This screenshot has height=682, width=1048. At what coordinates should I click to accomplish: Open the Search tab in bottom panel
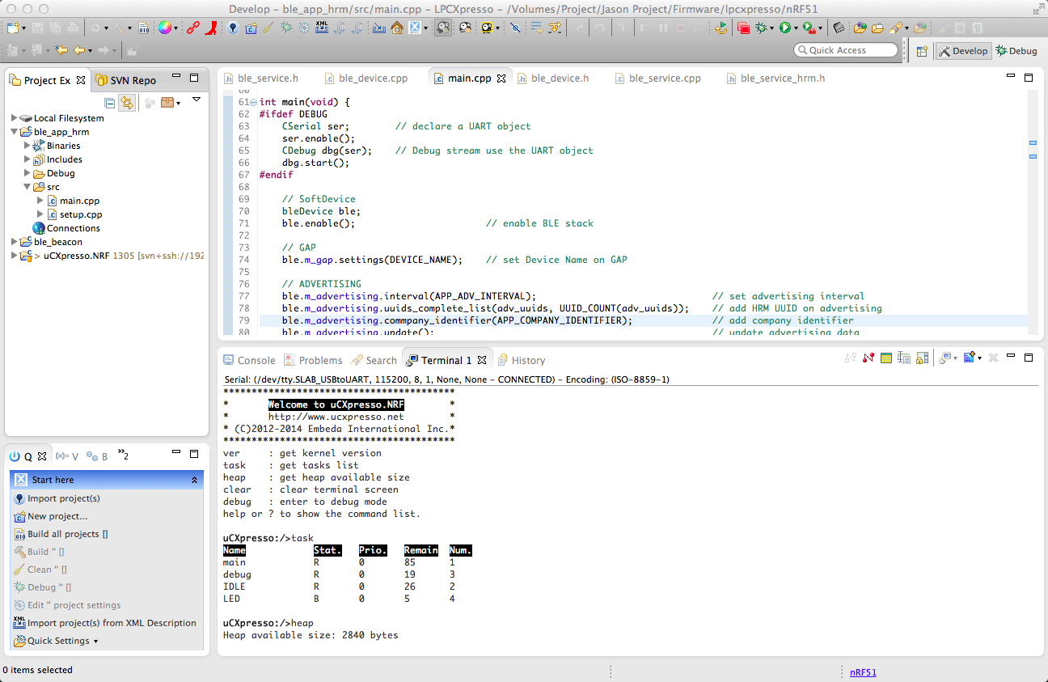pos(373,360)
